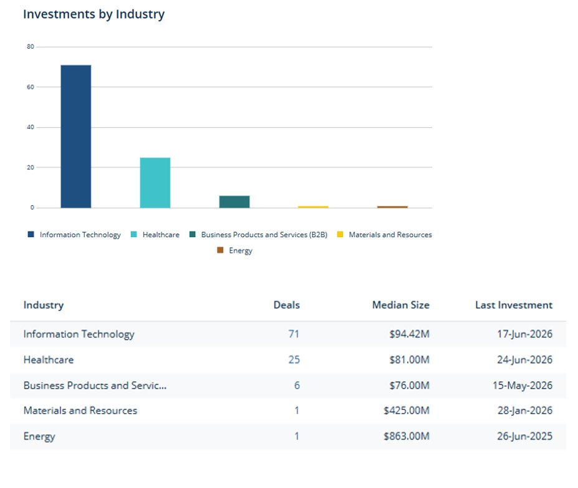The image size is (578, 488).
Task: Click the Healthcare legend label
Action: pos(161,235)
